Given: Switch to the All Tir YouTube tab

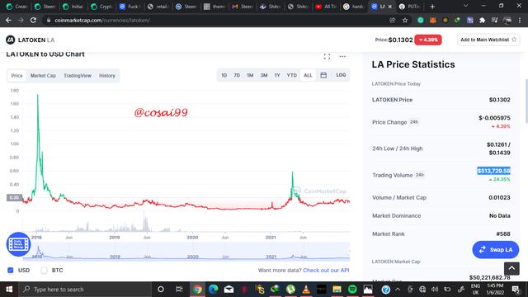Looking at the screenshot, I should (326, 7).
